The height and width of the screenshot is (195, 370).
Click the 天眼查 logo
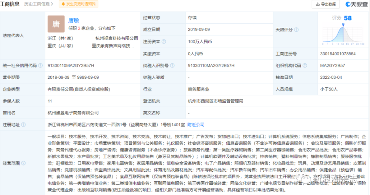[357, 4]
